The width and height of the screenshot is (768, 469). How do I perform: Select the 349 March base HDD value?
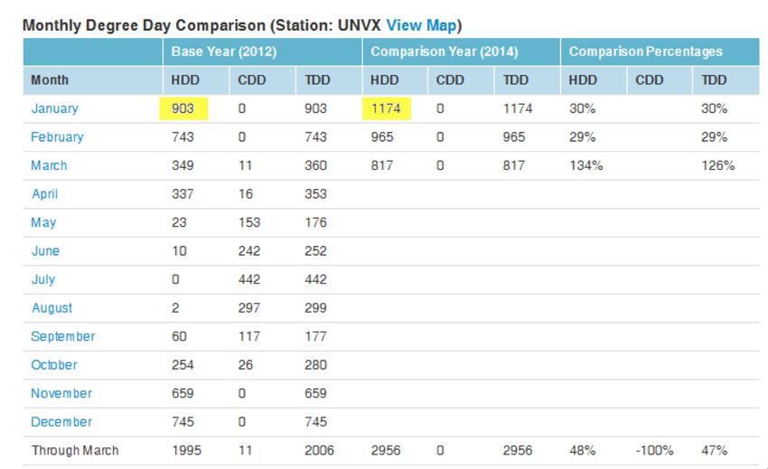point(183,165)
